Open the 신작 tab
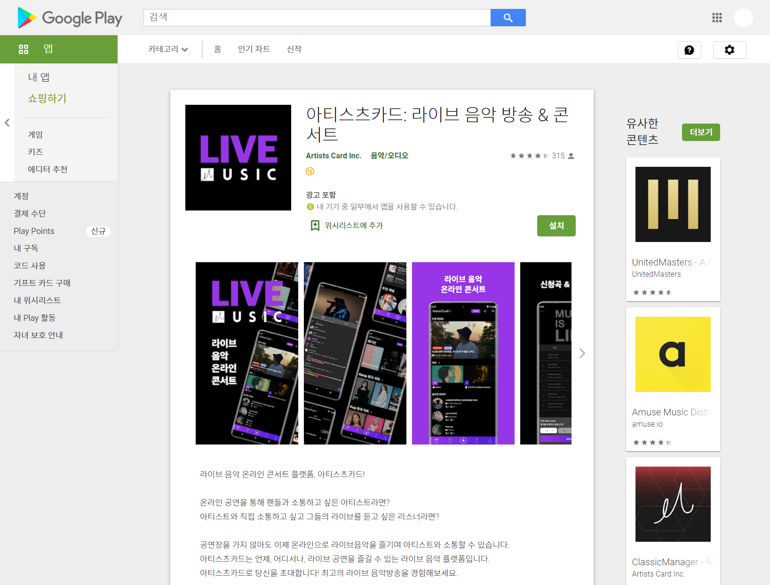770x585 pixels. coord(294,49)
